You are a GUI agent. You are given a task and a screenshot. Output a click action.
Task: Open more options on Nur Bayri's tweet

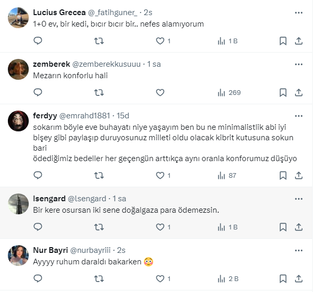(x=299, y=250)
